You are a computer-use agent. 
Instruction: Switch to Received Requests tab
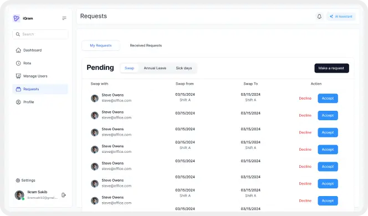[x=146, y=45]
